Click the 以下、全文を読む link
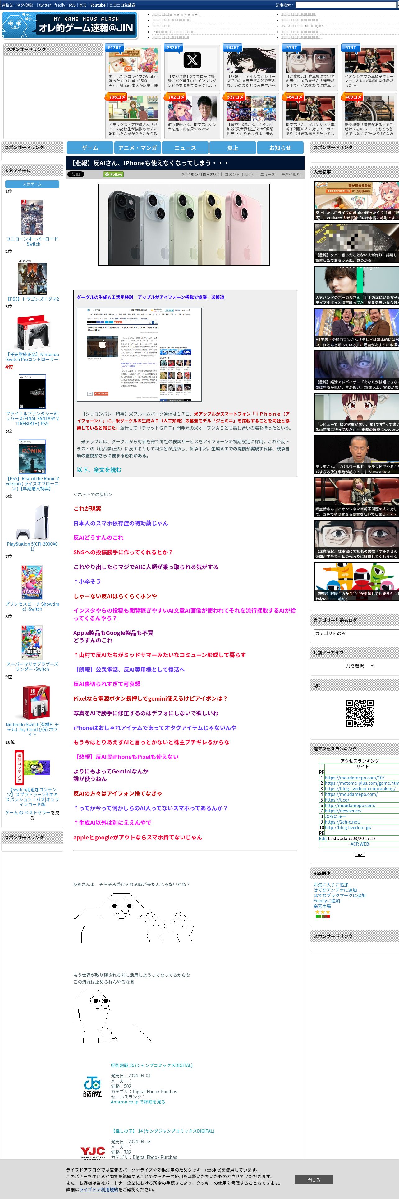Screen dimensions: 399x1199 pyautogui.click(x=99, y=470)
